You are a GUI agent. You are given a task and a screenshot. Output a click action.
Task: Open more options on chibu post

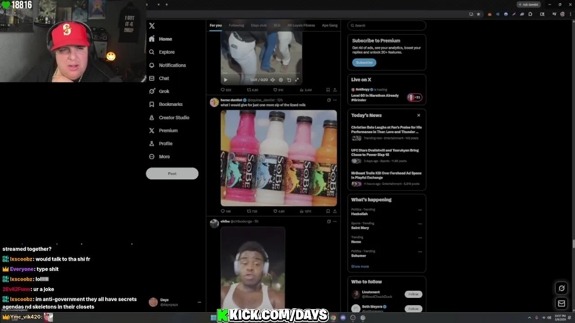(x=335, y=221)
